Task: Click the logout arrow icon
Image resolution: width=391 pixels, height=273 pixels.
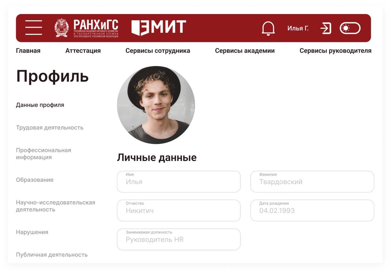Action: coord(326,28)
